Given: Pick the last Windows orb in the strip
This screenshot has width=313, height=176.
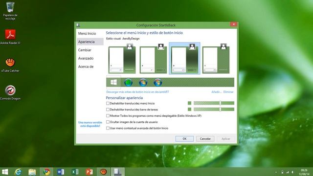Looking at the screenshot, I should [157, 83].
